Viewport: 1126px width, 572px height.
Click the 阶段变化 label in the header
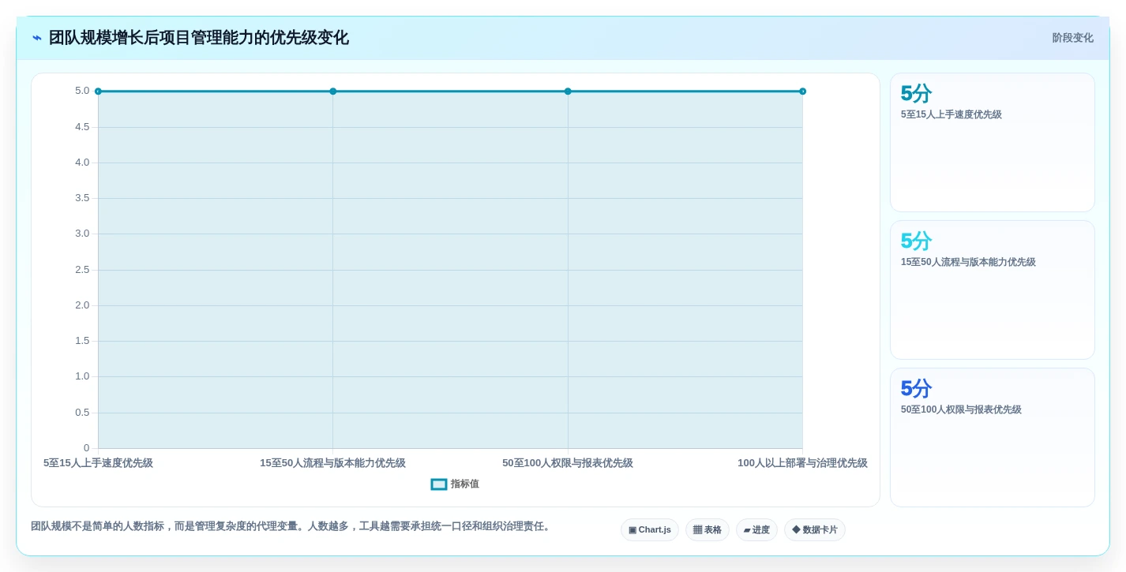coord(1072,38)
